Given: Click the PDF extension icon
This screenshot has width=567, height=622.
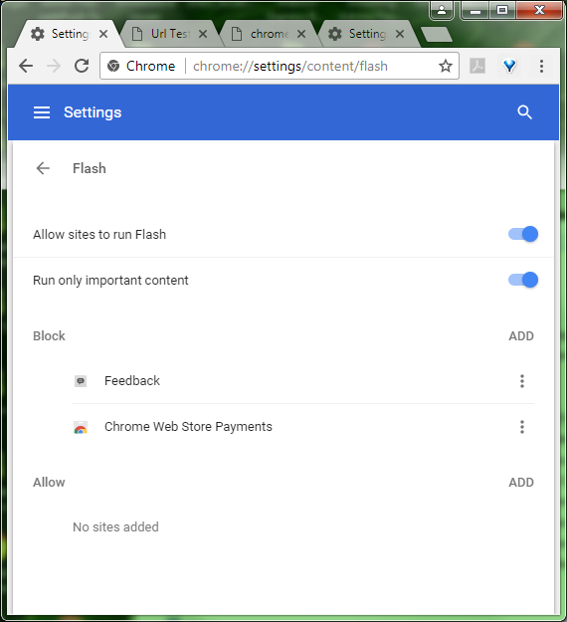Looking at the screenshot, I should 477,66.
